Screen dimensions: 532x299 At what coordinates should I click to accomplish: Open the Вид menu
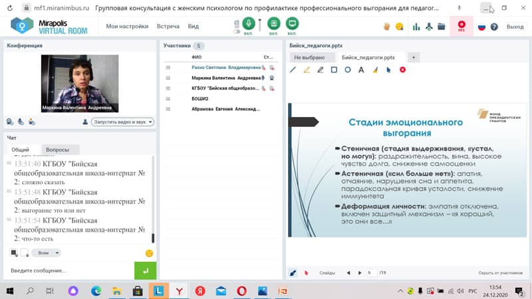[x=194, y=26]
